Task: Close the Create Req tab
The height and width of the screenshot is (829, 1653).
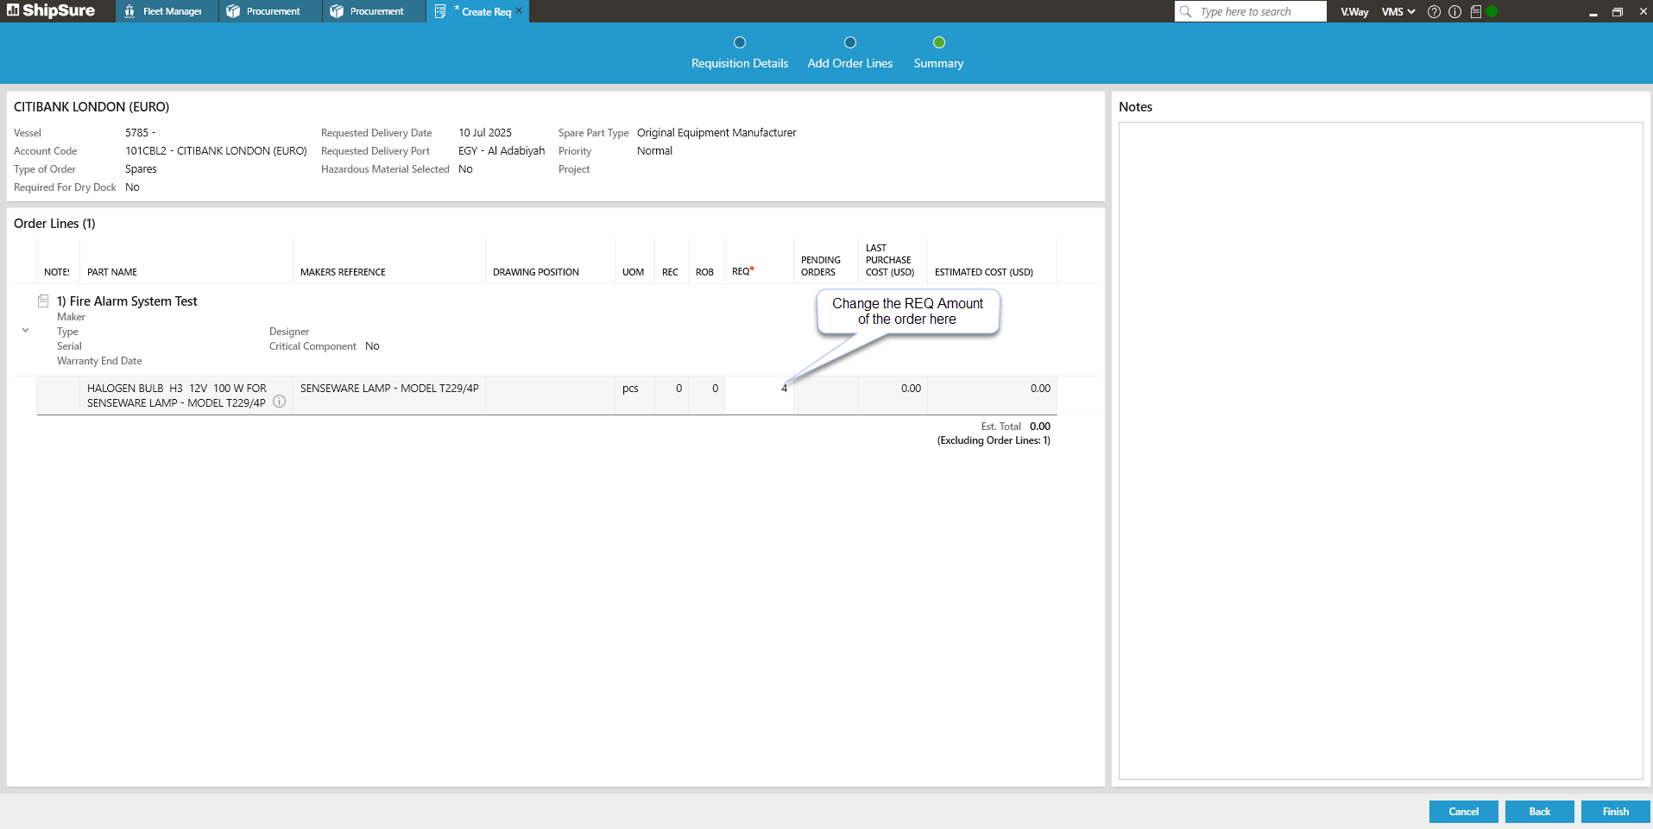Action: click(519, 11)
